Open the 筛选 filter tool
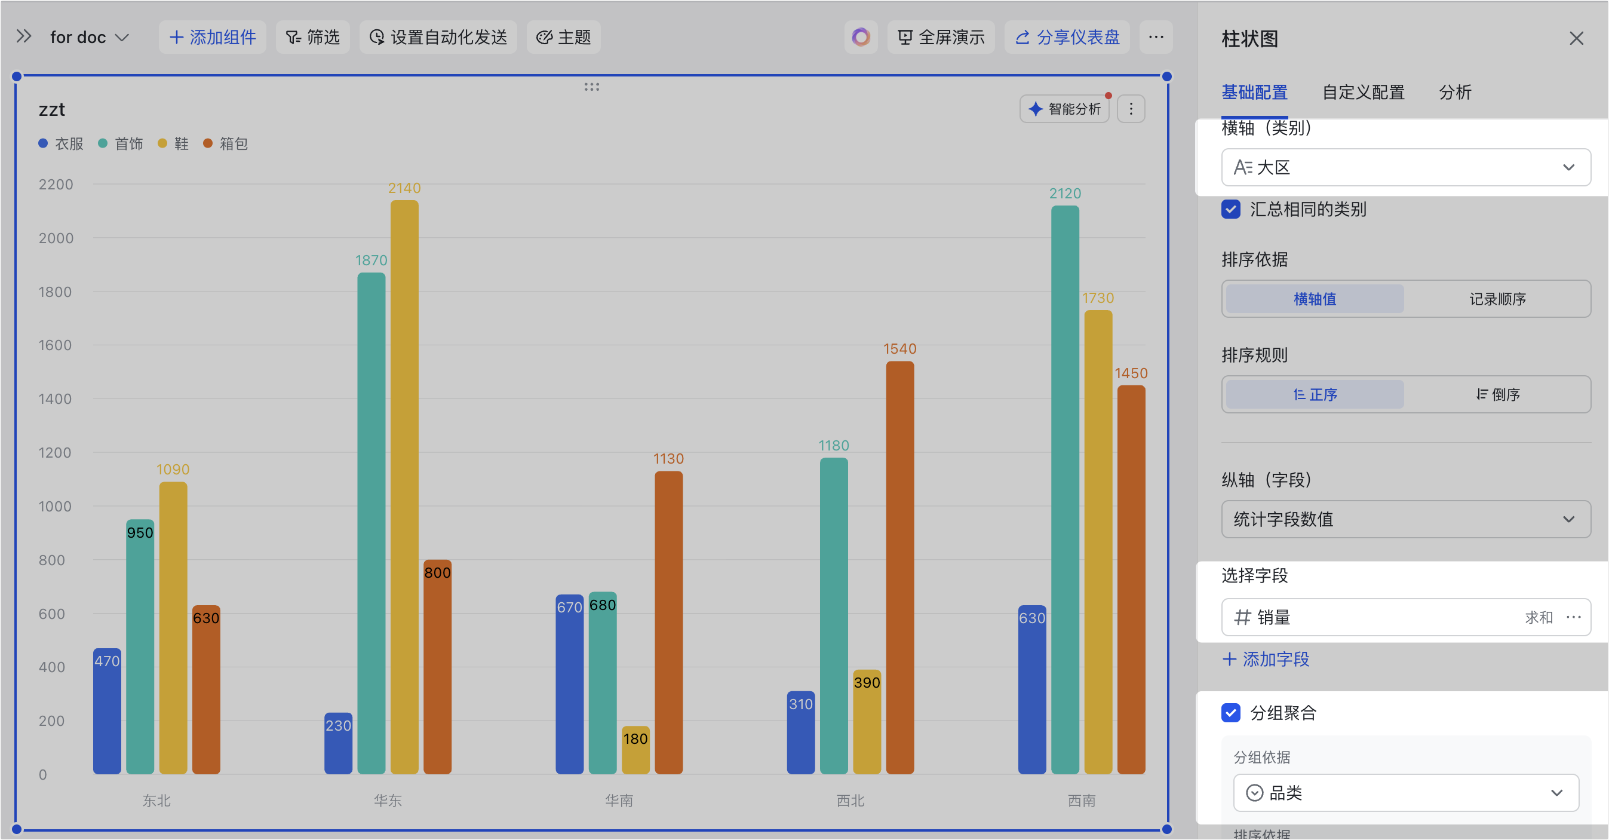Screen dimensions: 1609x840 pos(312,38)
